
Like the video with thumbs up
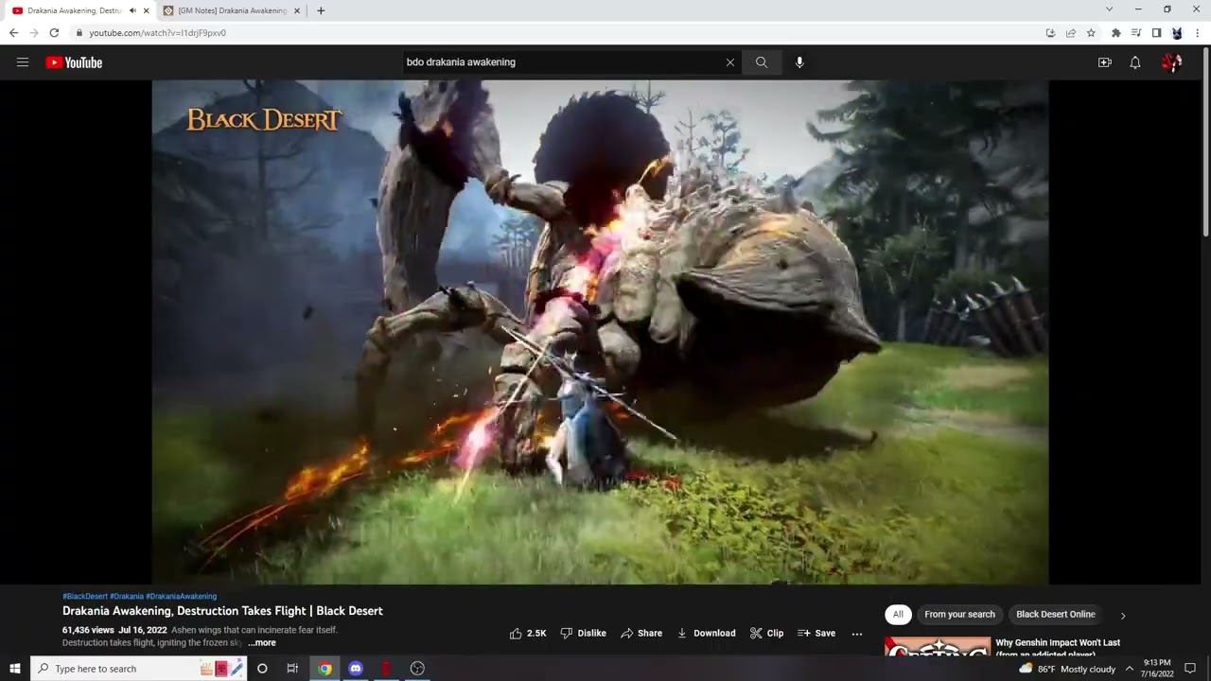(x=528, y=633)
